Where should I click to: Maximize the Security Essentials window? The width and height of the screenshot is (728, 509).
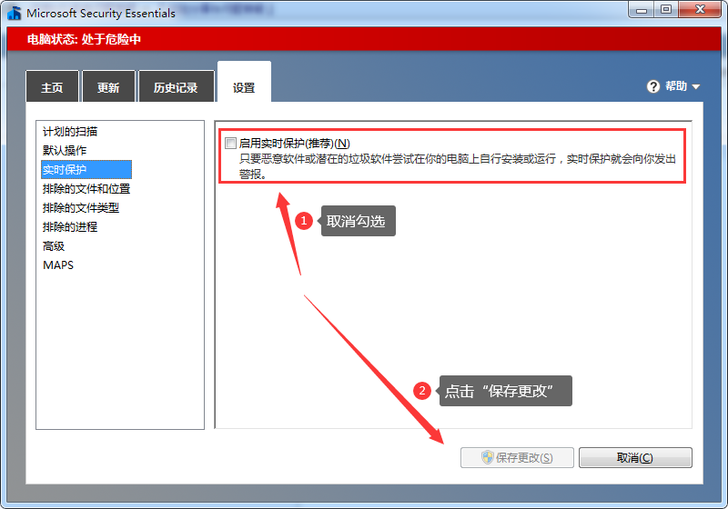[x=666, y=10]
